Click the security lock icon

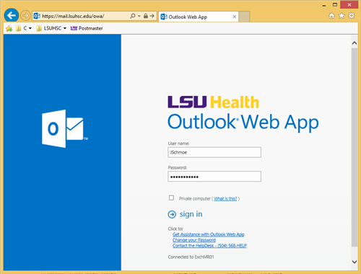[x=146, y=16]
